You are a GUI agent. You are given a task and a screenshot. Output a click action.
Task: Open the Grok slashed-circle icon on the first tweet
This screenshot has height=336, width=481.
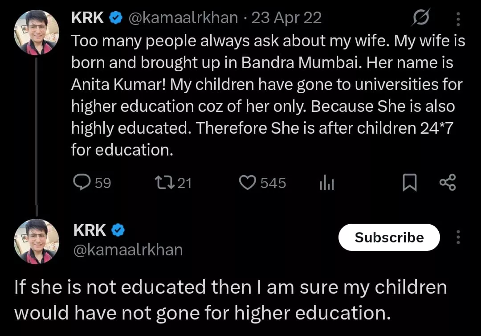pyautogui.click(x=420, y=18)
